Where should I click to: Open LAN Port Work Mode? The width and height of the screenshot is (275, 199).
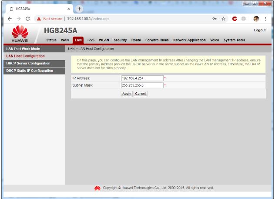[23, 49]
